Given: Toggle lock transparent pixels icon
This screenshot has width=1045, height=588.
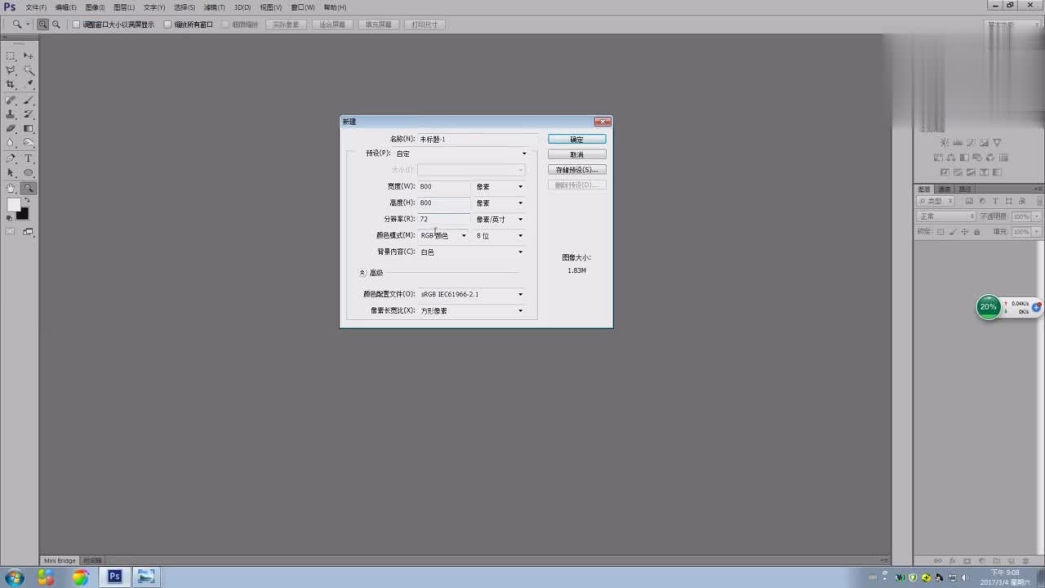Looking at the screenshot, I should tap(940, 232).
